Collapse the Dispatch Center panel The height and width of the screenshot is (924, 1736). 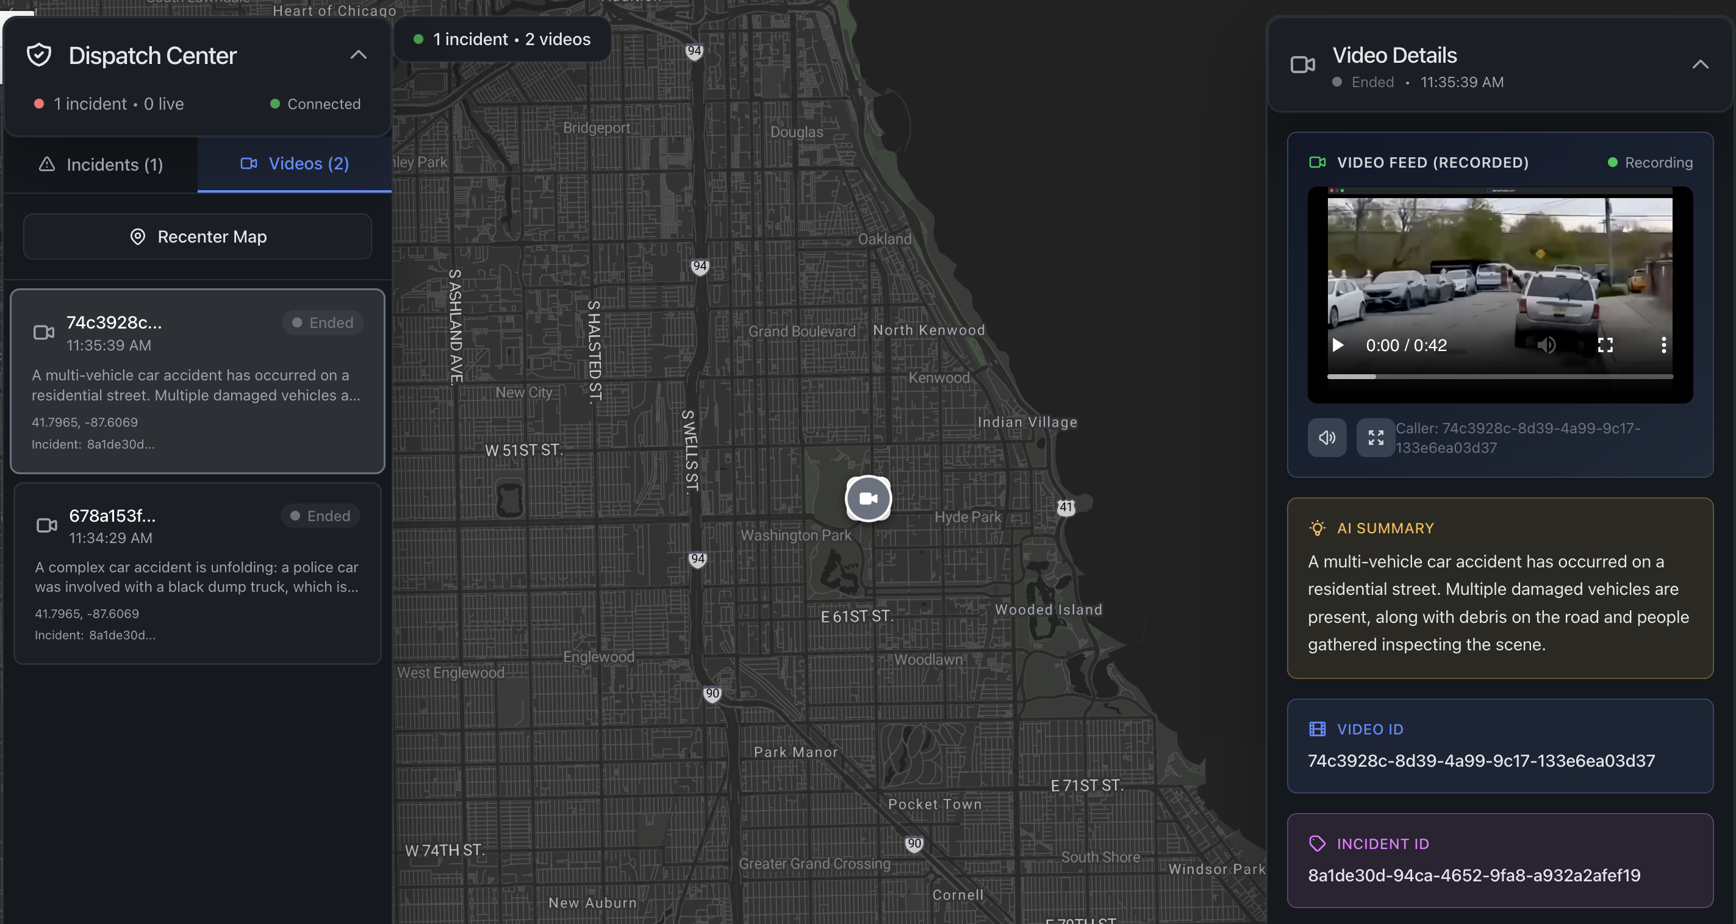tap(359, 55)
